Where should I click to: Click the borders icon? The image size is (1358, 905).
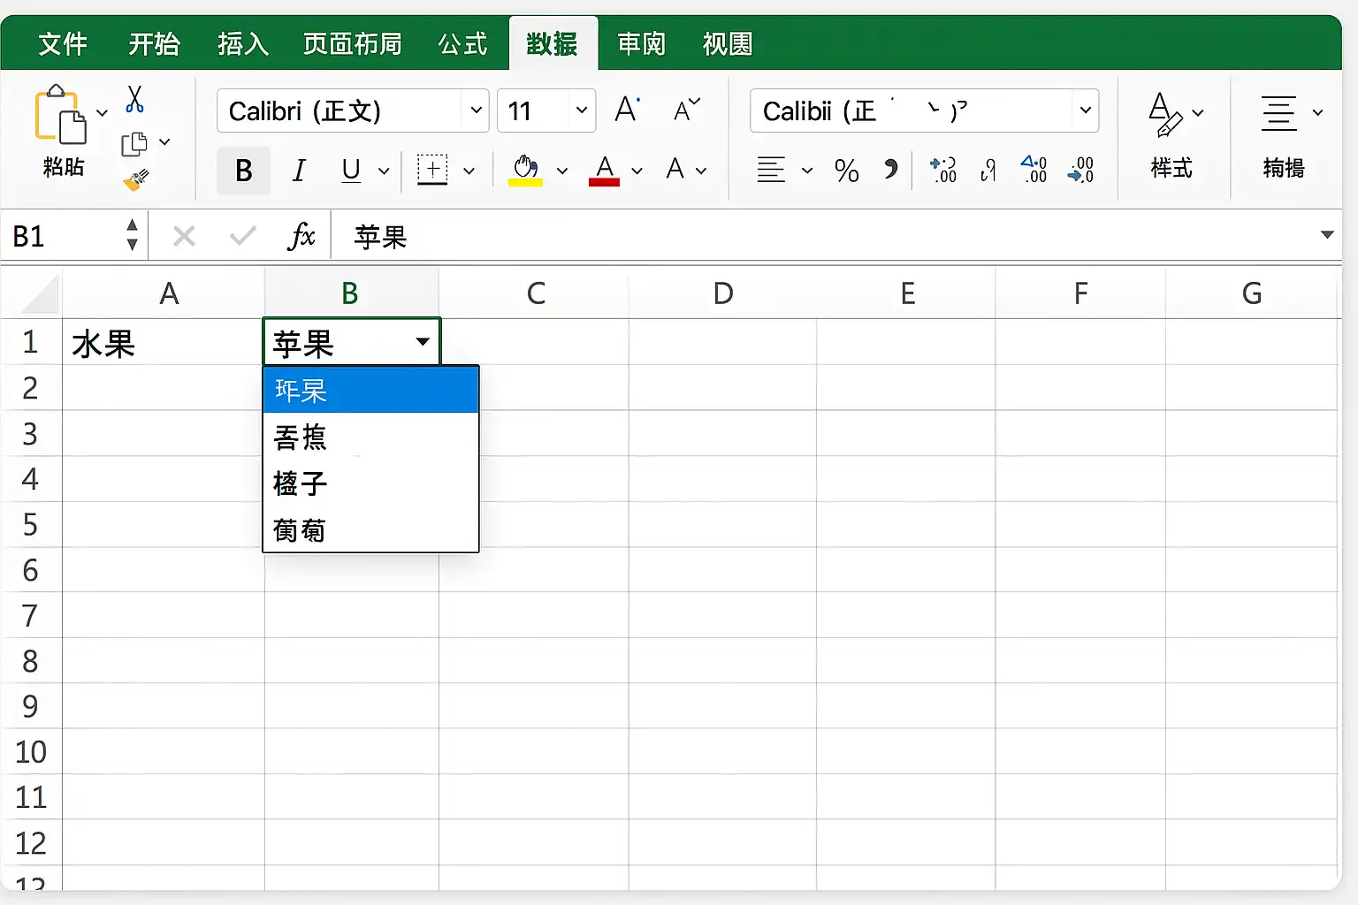click(432, 170)
